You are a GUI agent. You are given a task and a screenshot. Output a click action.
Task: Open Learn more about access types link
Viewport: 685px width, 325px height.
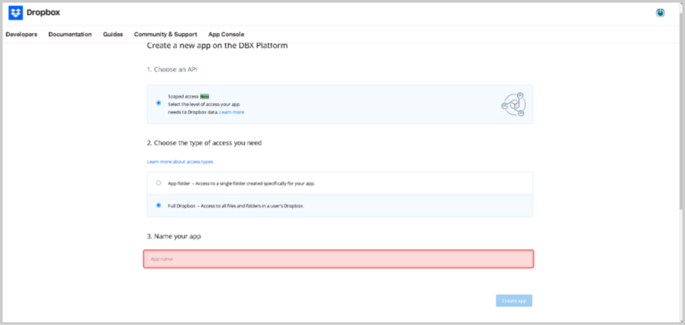tap(180, 162)
